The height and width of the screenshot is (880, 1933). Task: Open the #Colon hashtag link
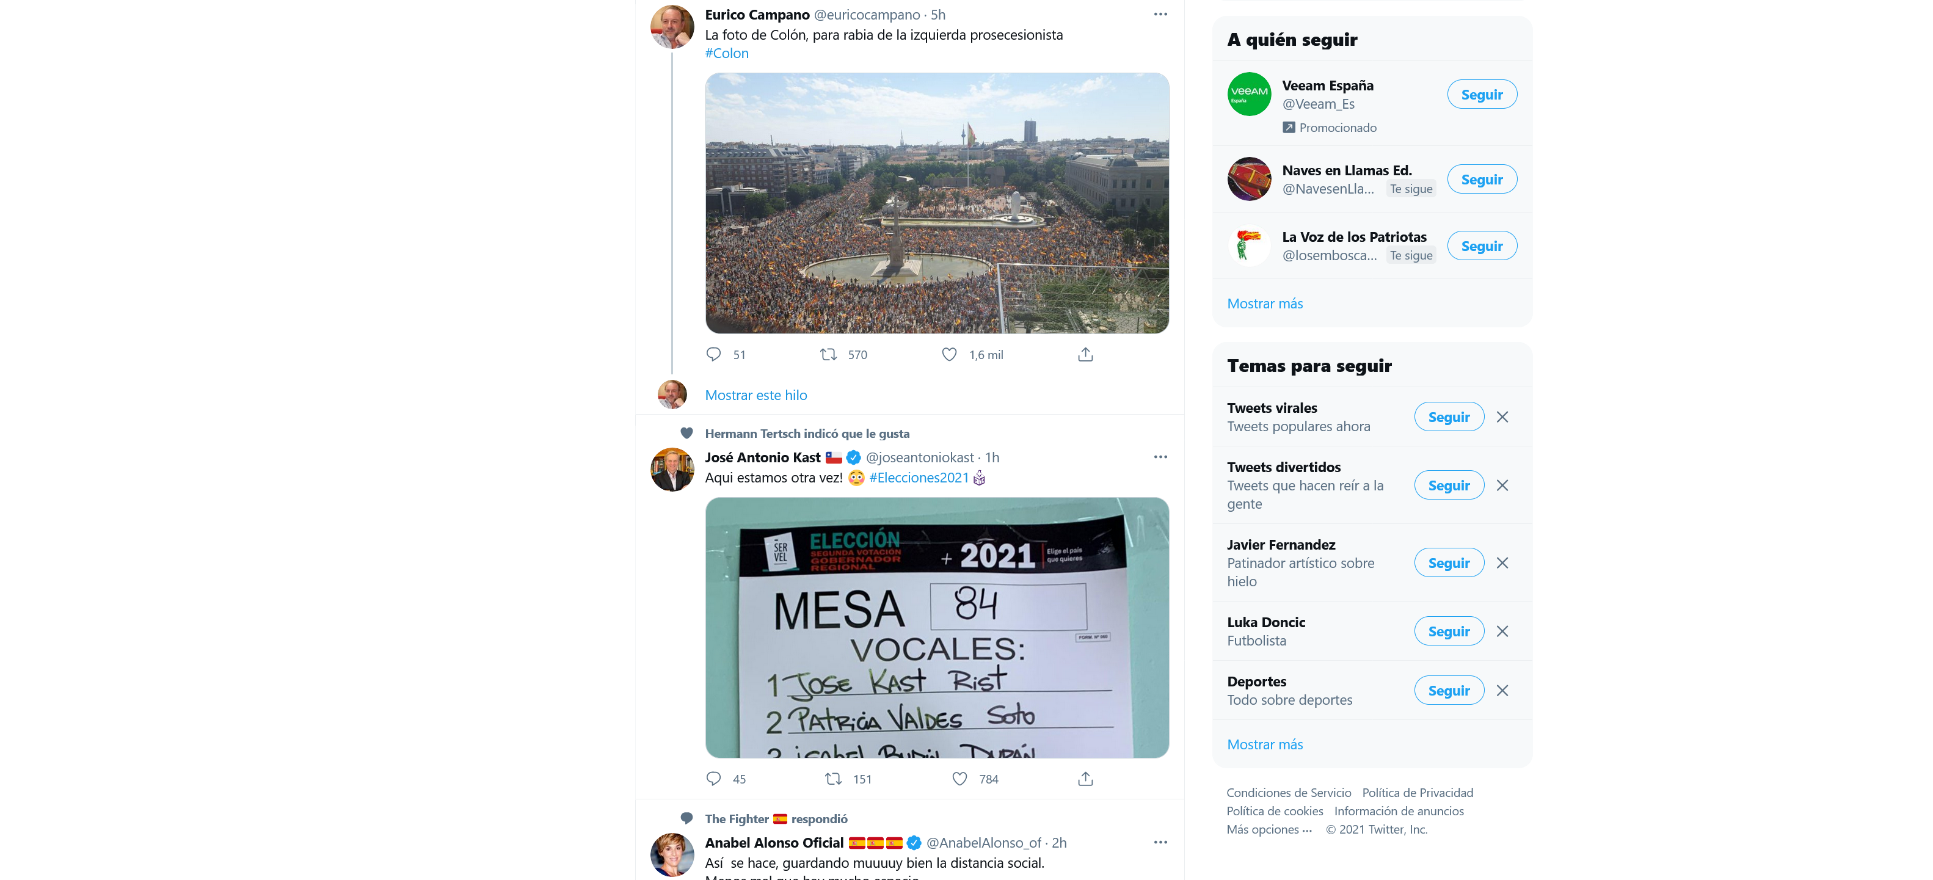tap(726, 53)
